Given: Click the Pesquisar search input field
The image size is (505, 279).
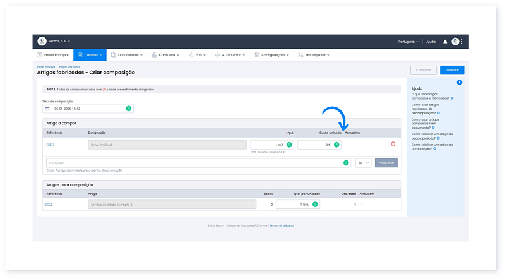Looking at the screenshot, I should 198,163.
